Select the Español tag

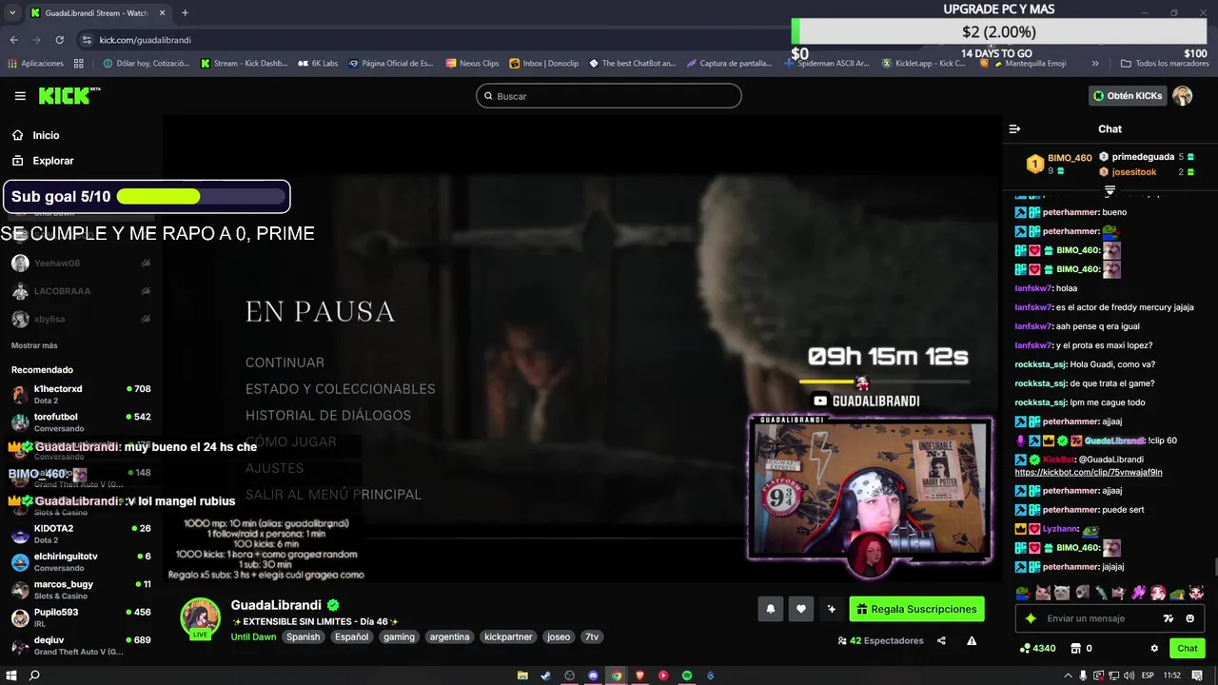click(x=351, y=636)
